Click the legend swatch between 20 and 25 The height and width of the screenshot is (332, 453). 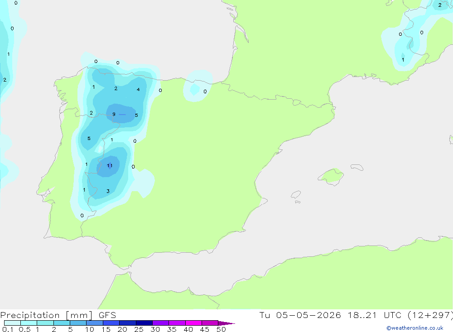tap(128, 323)
